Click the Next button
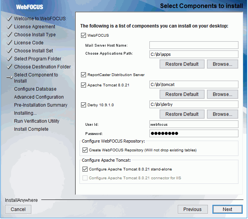Screen dimensions: 248x219 coord(227,209)
